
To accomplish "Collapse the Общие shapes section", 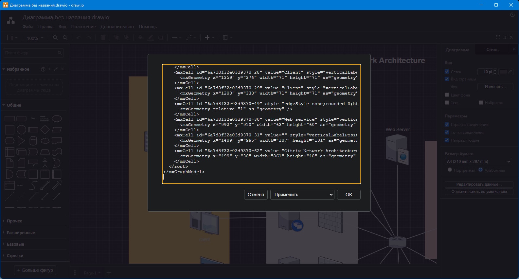I will click(x=14, y=105).
